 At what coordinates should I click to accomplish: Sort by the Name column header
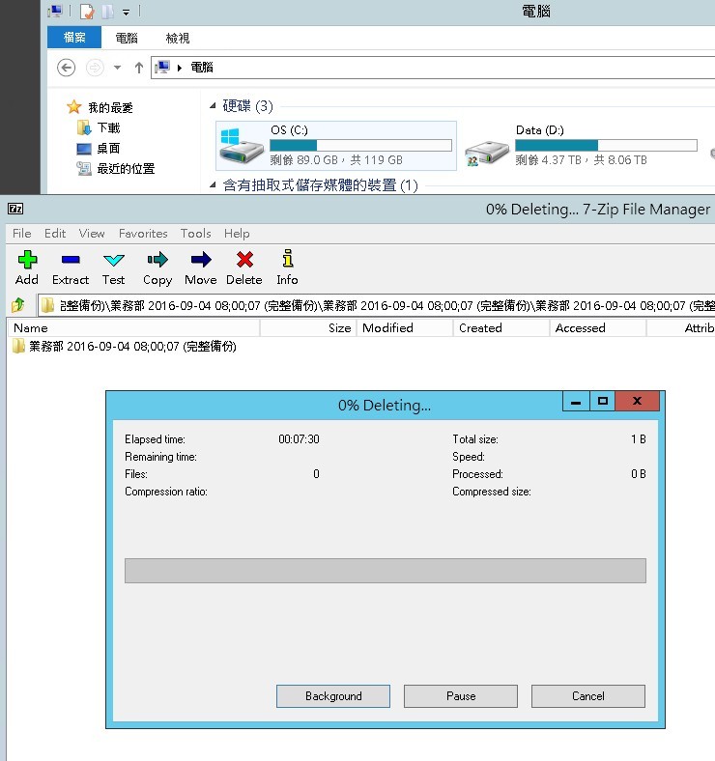[134, 328]
